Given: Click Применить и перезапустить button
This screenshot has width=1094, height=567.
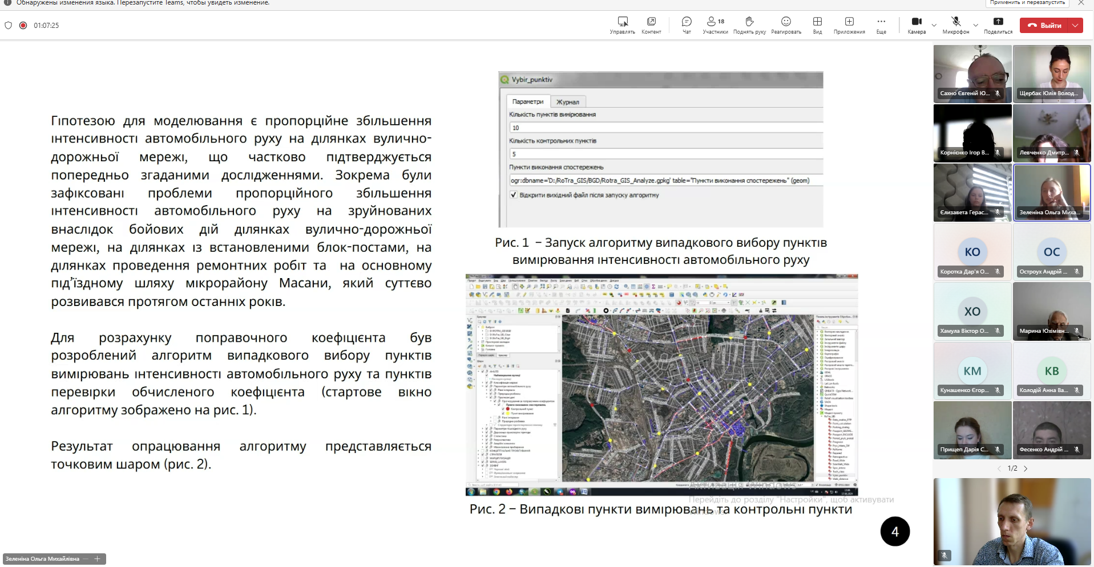Looking at the screenshot, I should [x=1027, y=3].
